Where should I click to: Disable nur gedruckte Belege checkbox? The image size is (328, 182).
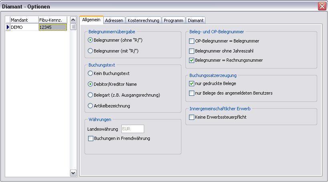click(x=191, y=83)
